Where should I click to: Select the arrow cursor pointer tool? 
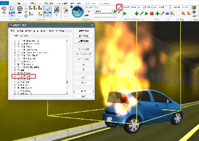coord(12,9)
